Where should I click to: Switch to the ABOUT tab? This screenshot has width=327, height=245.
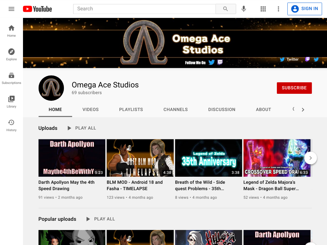(x=263, y=110)
